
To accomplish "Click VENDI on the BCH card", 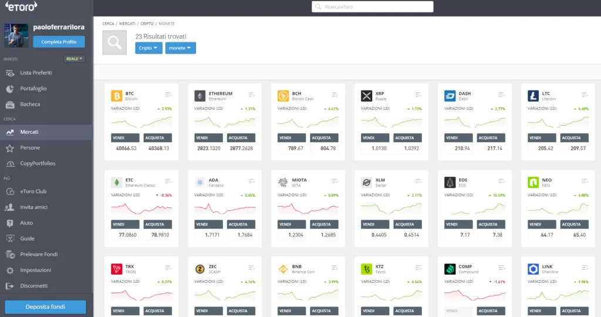I will [292, 137].
